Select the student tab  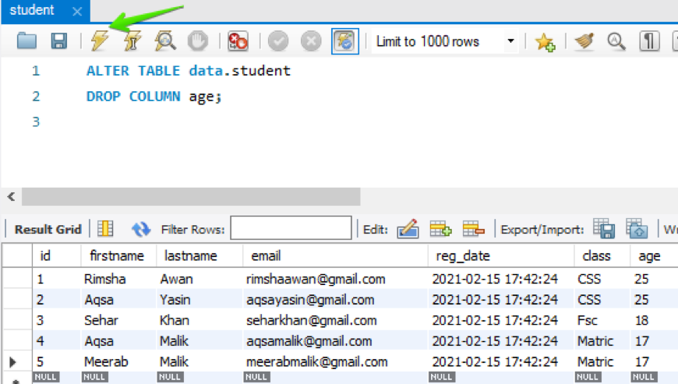point(33,11)
